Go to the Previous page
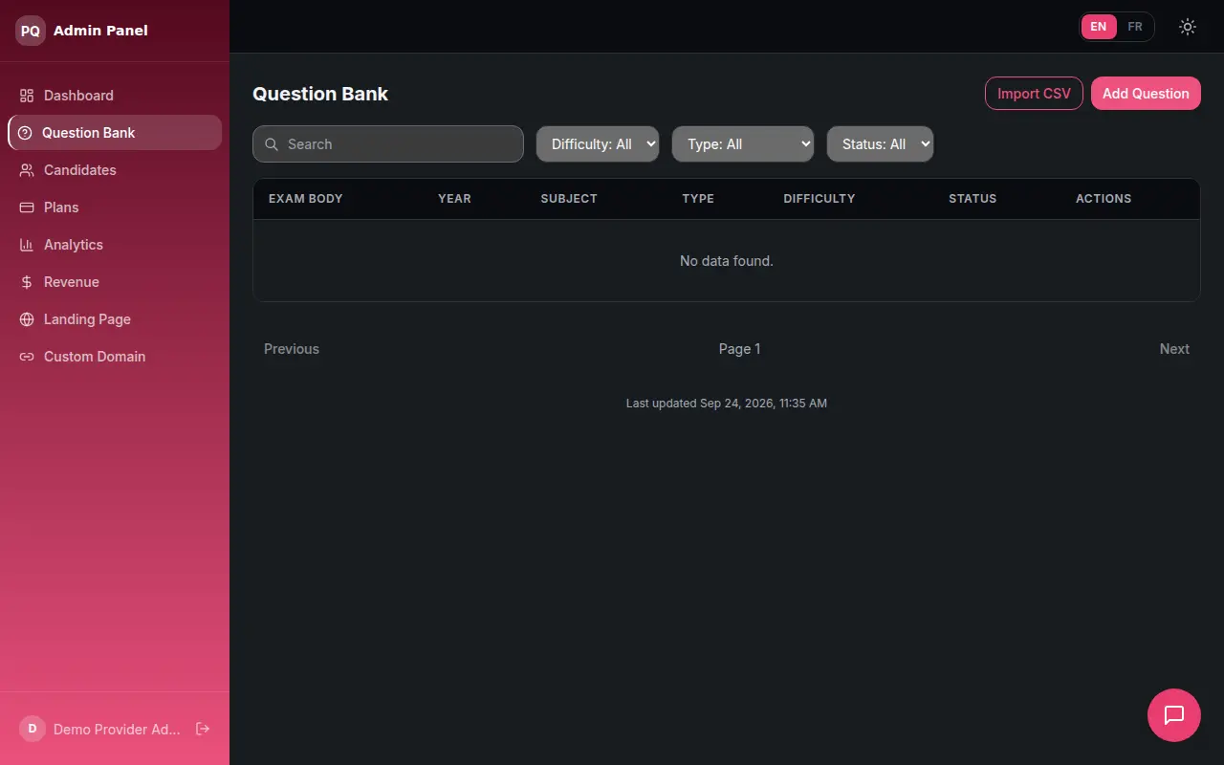Screen dimensions: 1224x765 [292, 349]
